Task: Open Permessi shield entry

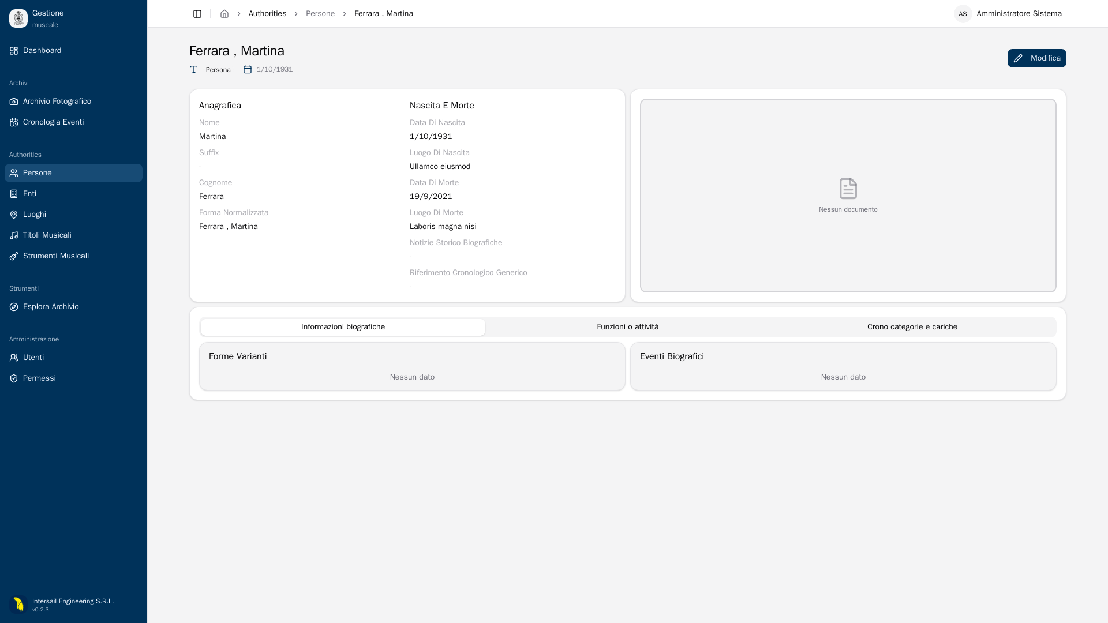Action: coord(73,378)
